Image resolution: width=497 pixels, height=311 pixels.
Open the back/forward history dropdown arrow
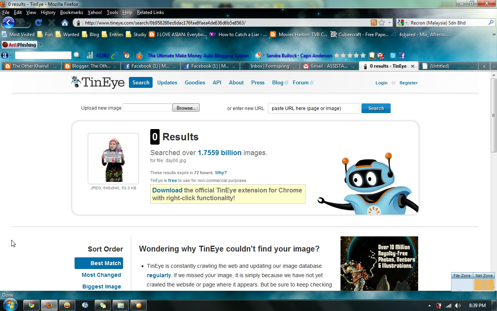pyautogui.click(x=28, y=23)
